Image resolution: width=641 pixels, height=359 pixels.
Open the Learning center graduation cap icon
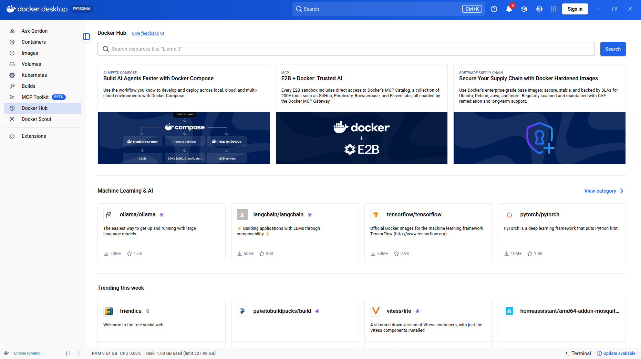click(x=524, y=9)
